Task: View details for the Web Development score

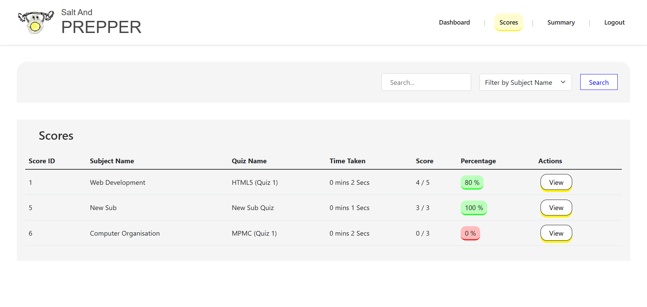Action: [556, 182]
